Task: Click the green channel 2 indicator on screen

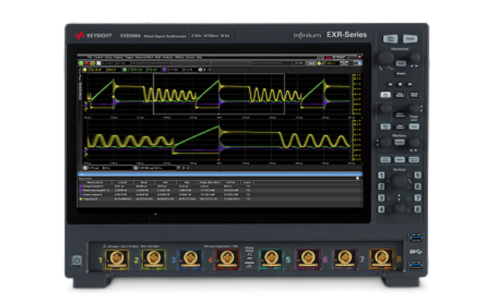Action: coord(126,69)
